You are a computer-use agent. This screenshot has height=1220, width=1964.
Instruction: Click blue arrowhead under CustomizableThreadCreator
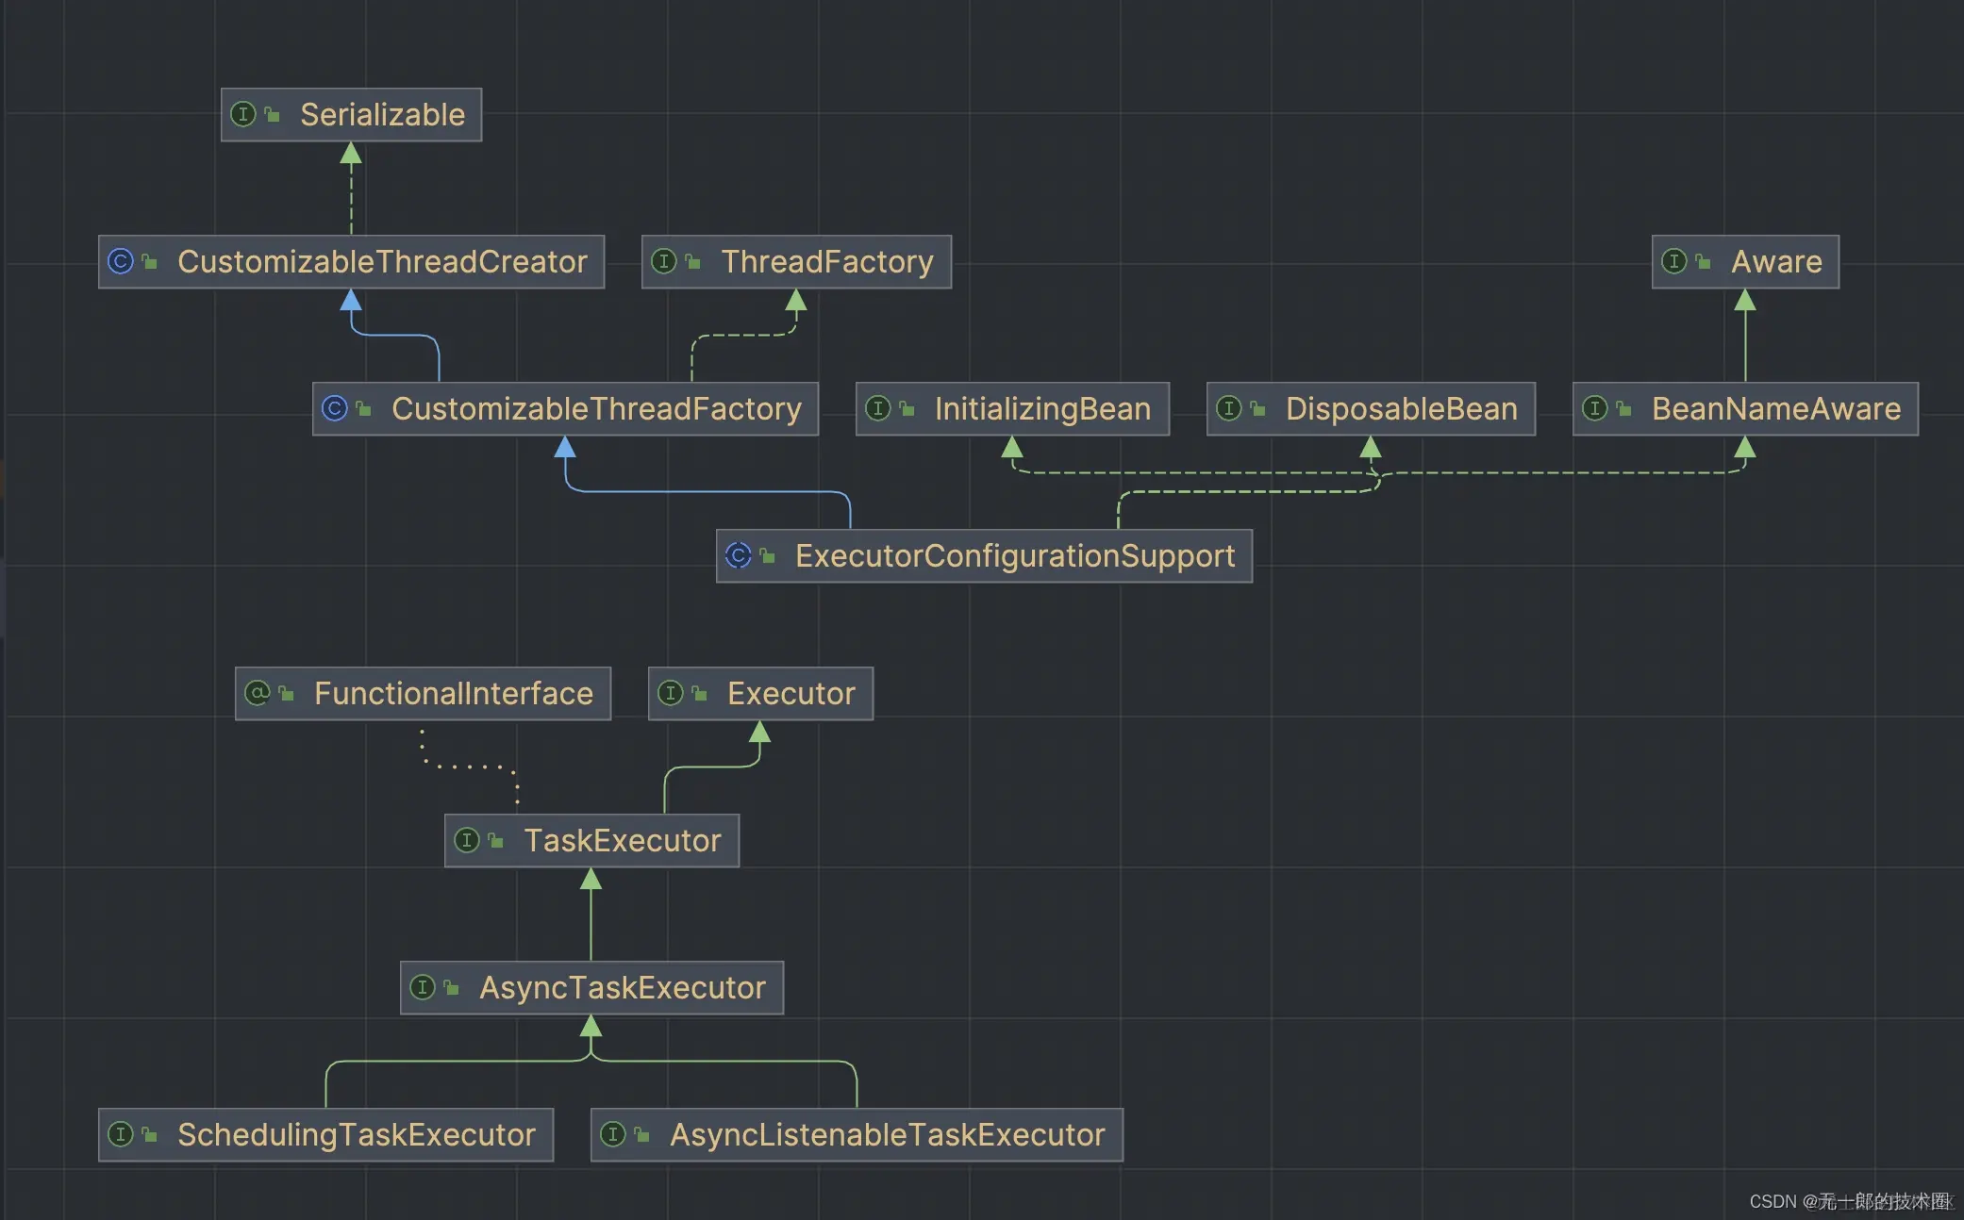click(x=351, y=301)
